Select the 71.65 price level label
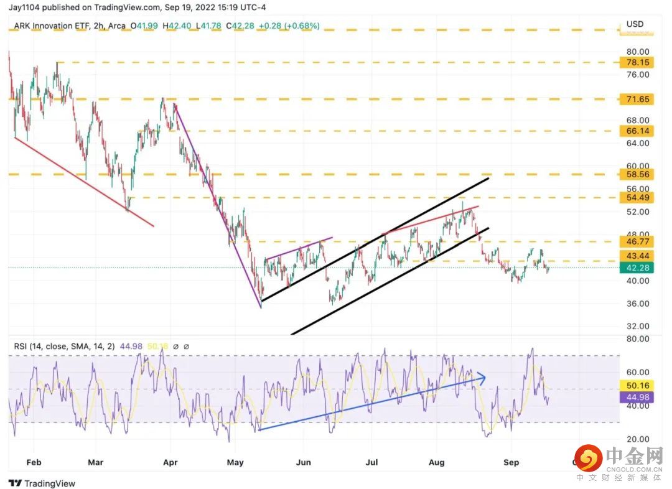This screenshot has height=489, width=672. click(637, 100)
